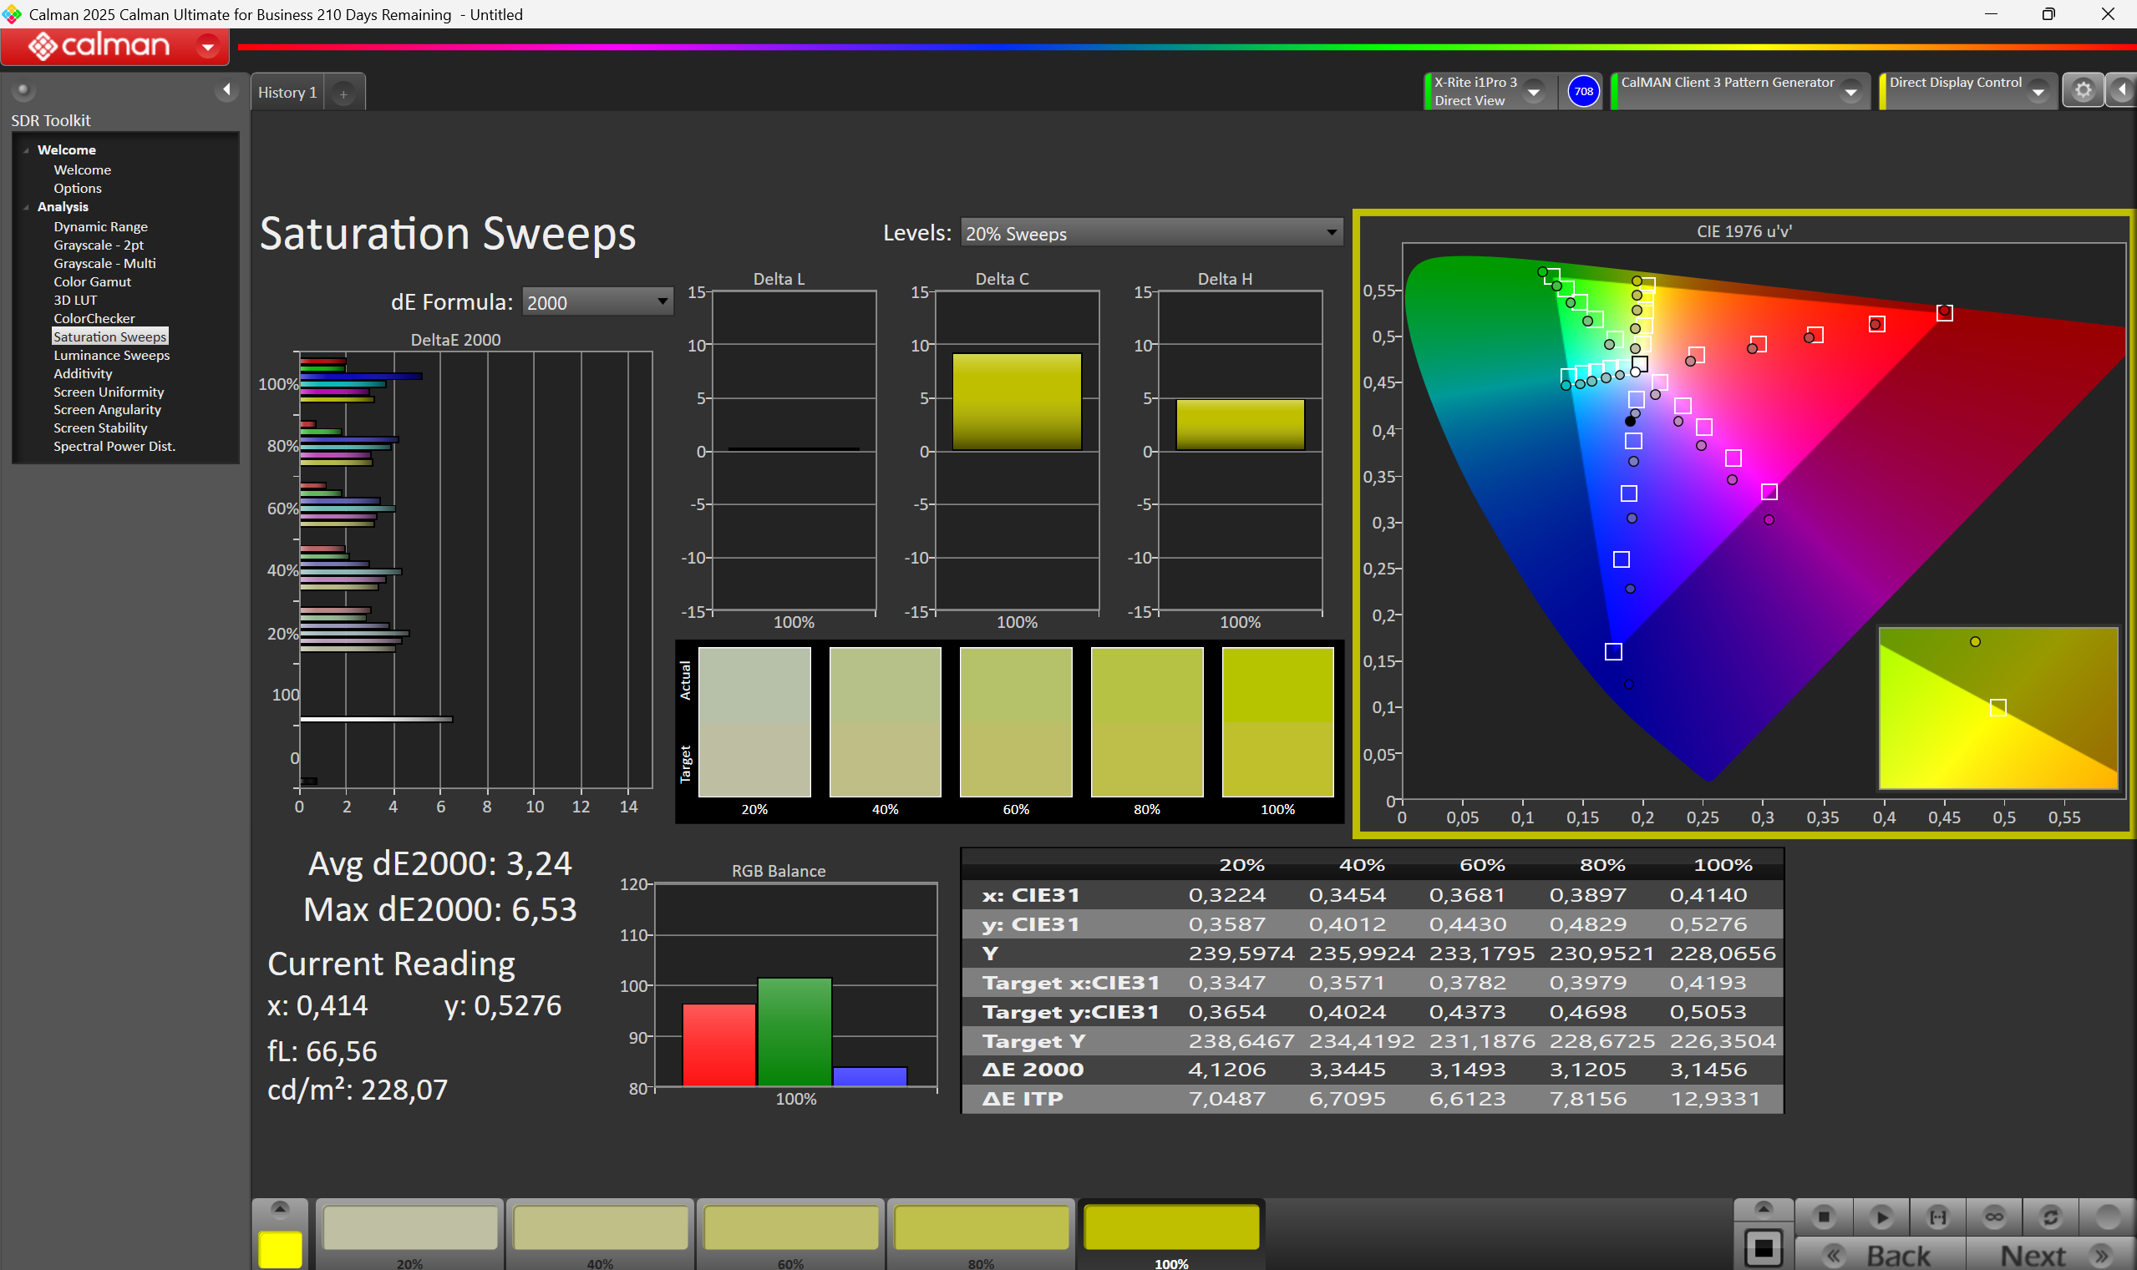Switch to the History 1 tab
The height and width of the screenshot is (1270, 2137).
tap(287, 93)
